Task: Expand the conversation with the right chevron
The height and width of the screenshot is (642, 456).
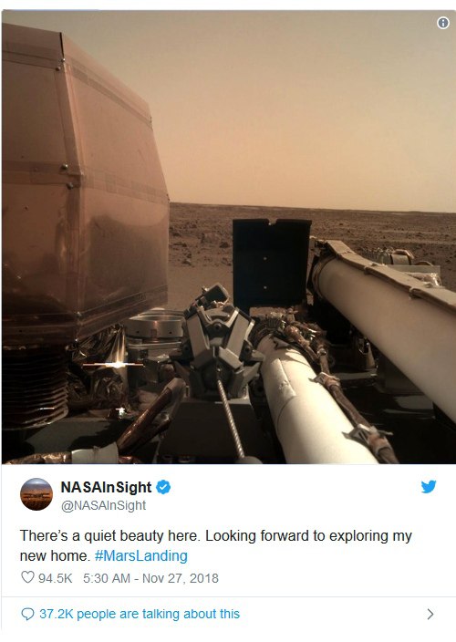Action: 430,614
